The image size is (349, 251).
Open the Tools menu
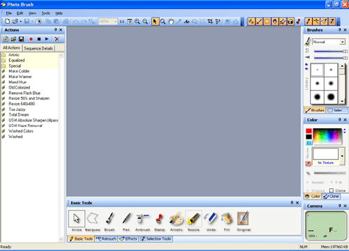point(45,13)
